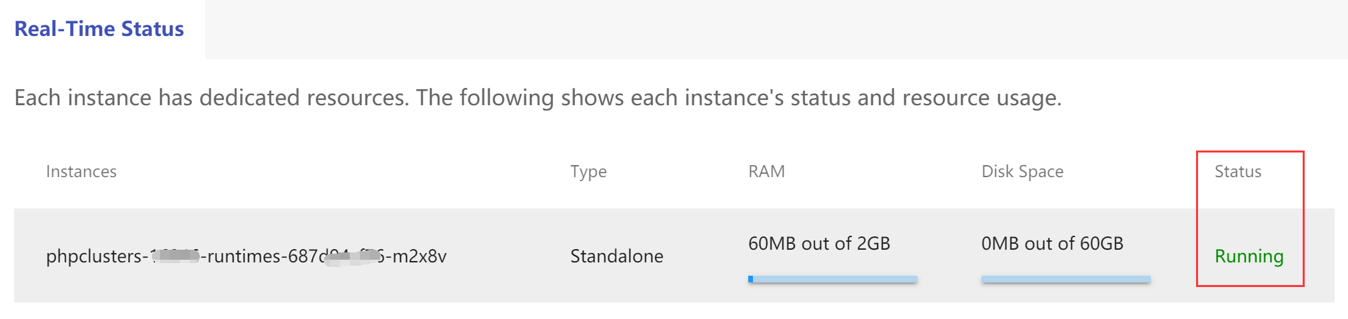The image size is (1348, 319).
Task: Select the phpclusters runtimes instance name
Action: pos(246,256)
